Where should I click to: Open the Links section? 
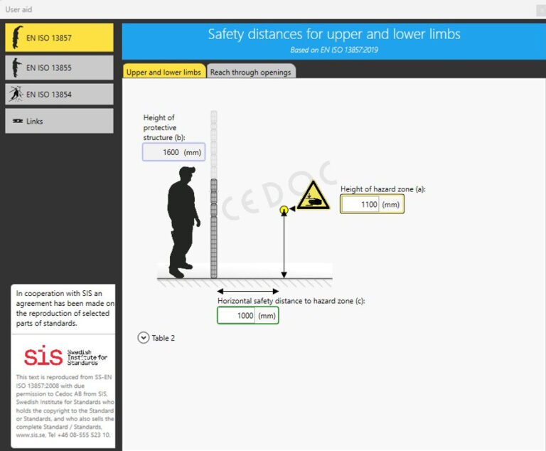(59, 121)
